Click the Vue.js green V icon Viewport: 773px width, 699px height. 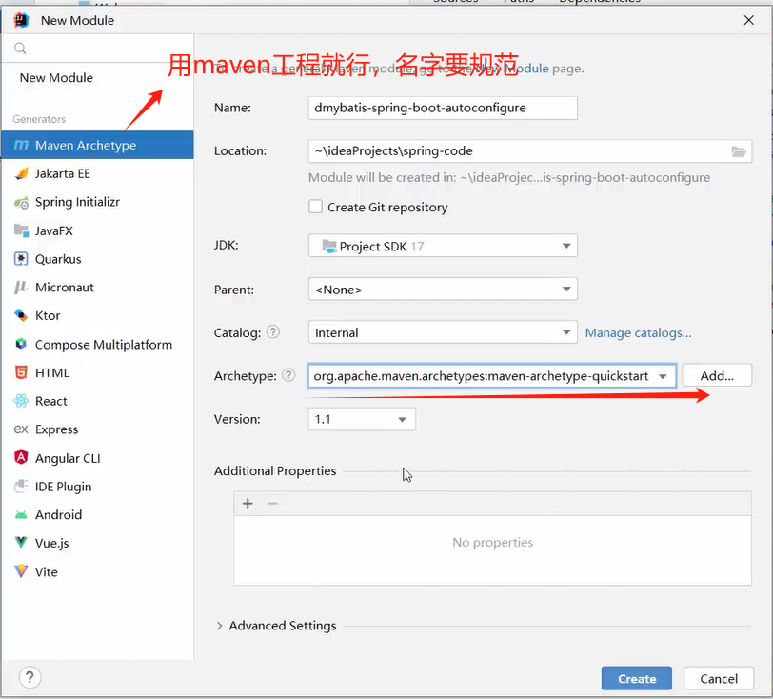tap(21, 543)
